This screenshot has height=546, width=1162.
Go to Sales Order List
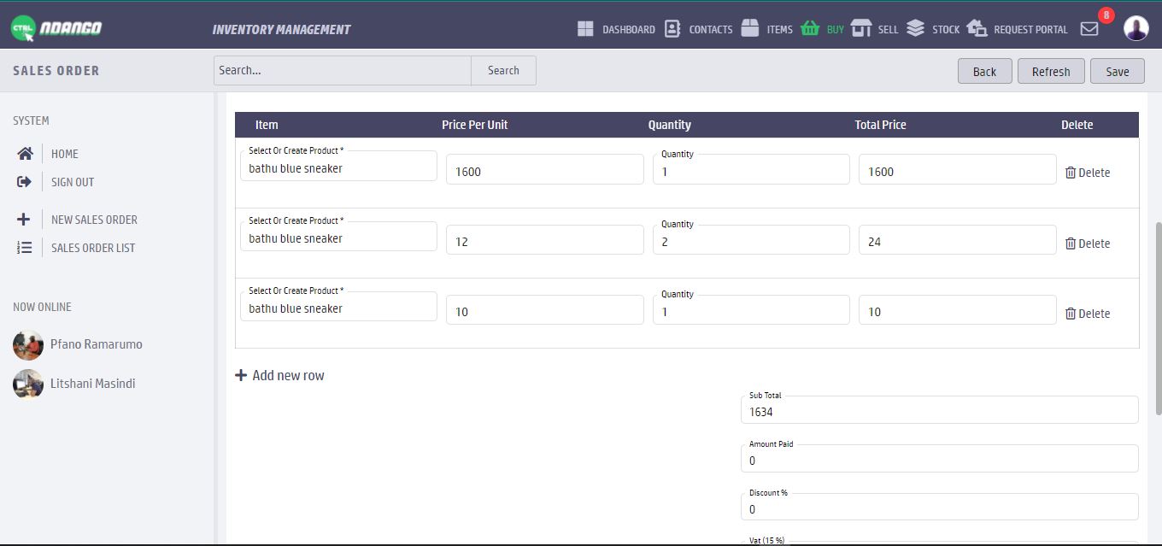[x=92, y=248]
